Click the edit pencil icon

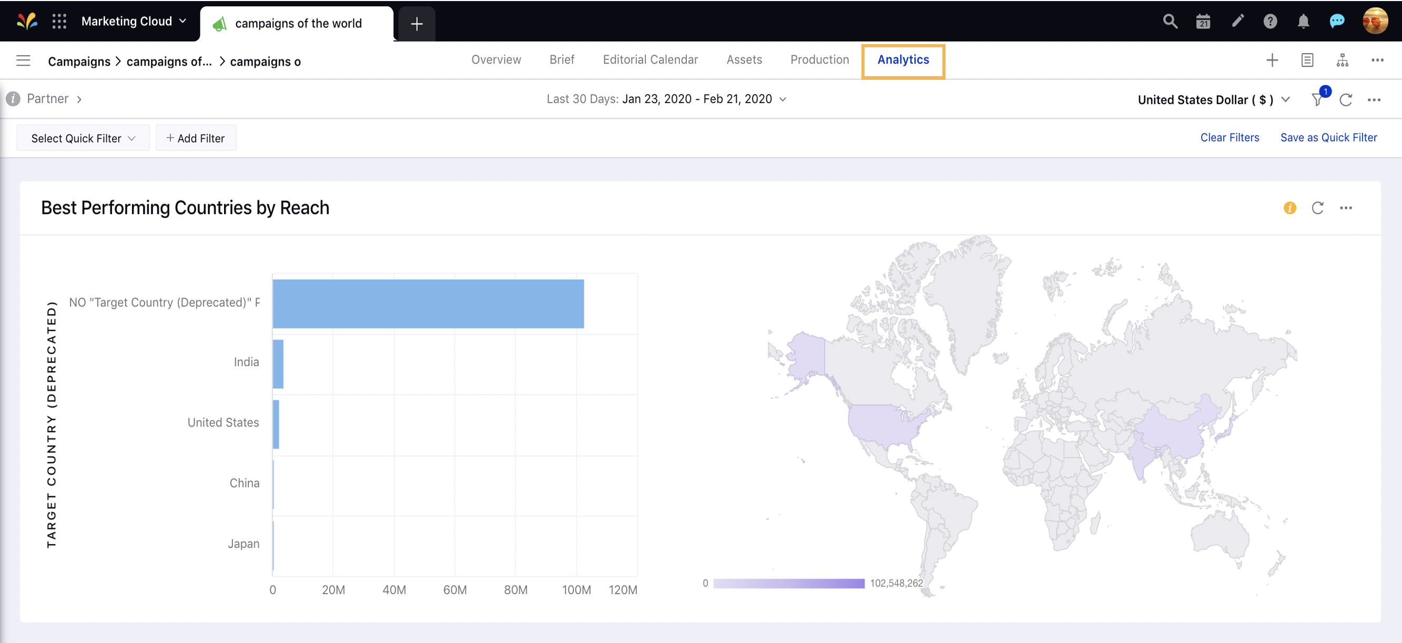(x=1237, y=22)
